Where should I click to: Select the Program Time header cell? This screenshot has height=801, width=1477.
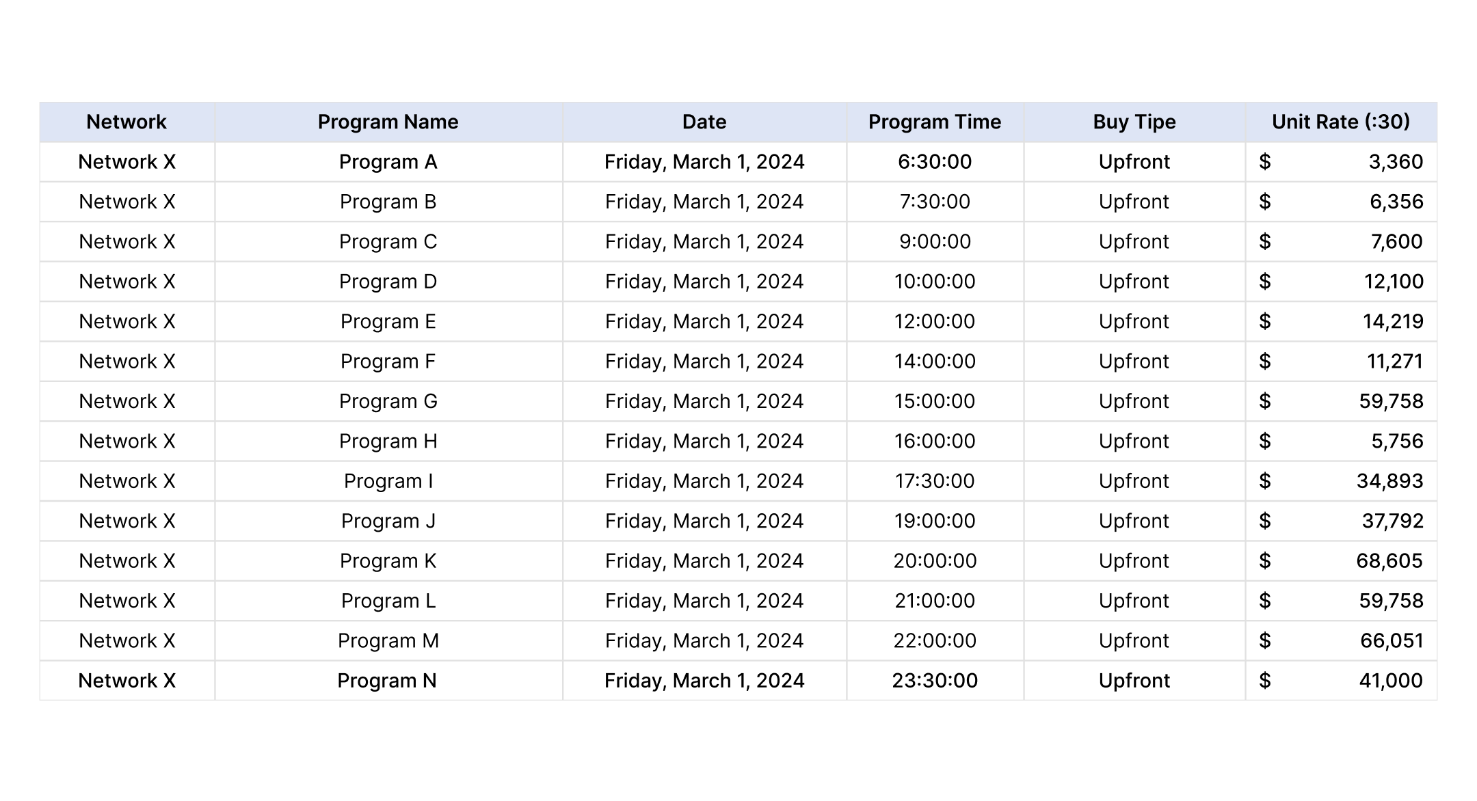point(935,122)
